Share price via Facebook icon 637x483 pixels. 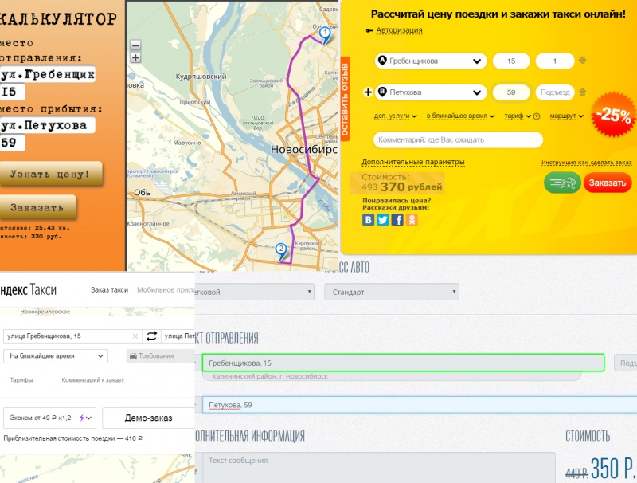(x=397, y=219)
